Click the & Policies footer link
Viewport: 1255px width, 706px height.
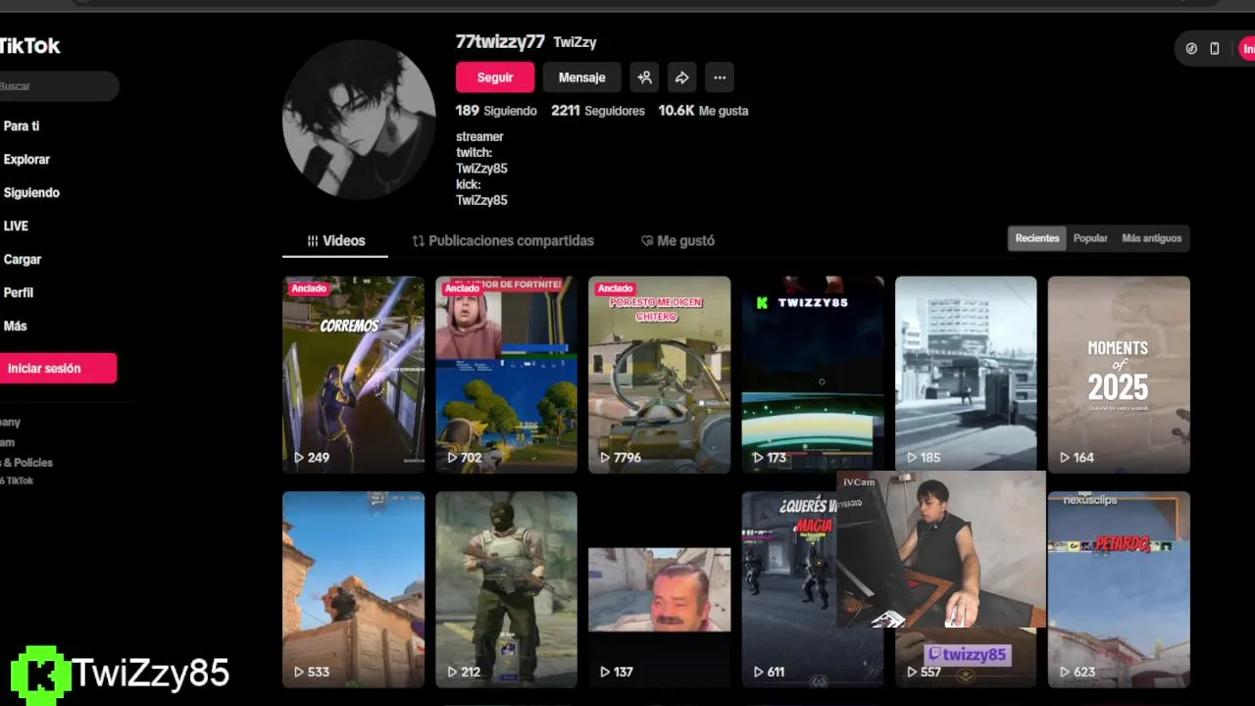coord(26,463)
